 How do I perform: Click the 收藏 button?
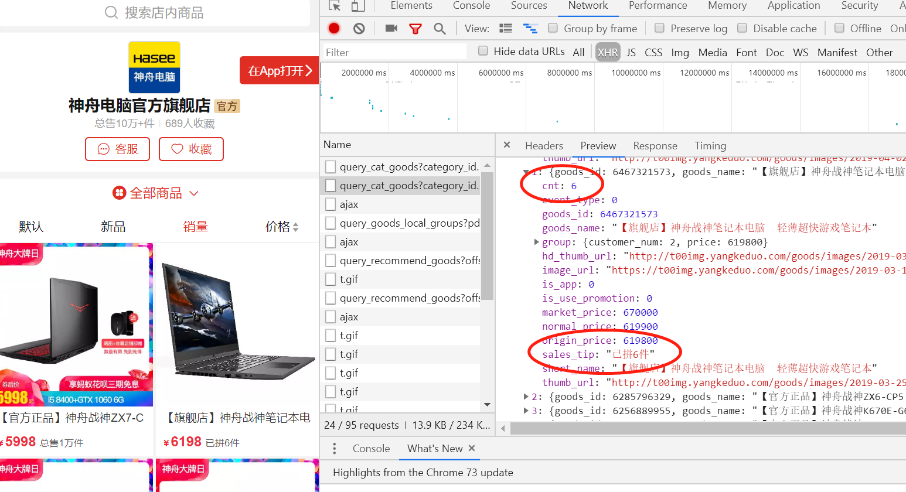191,149
